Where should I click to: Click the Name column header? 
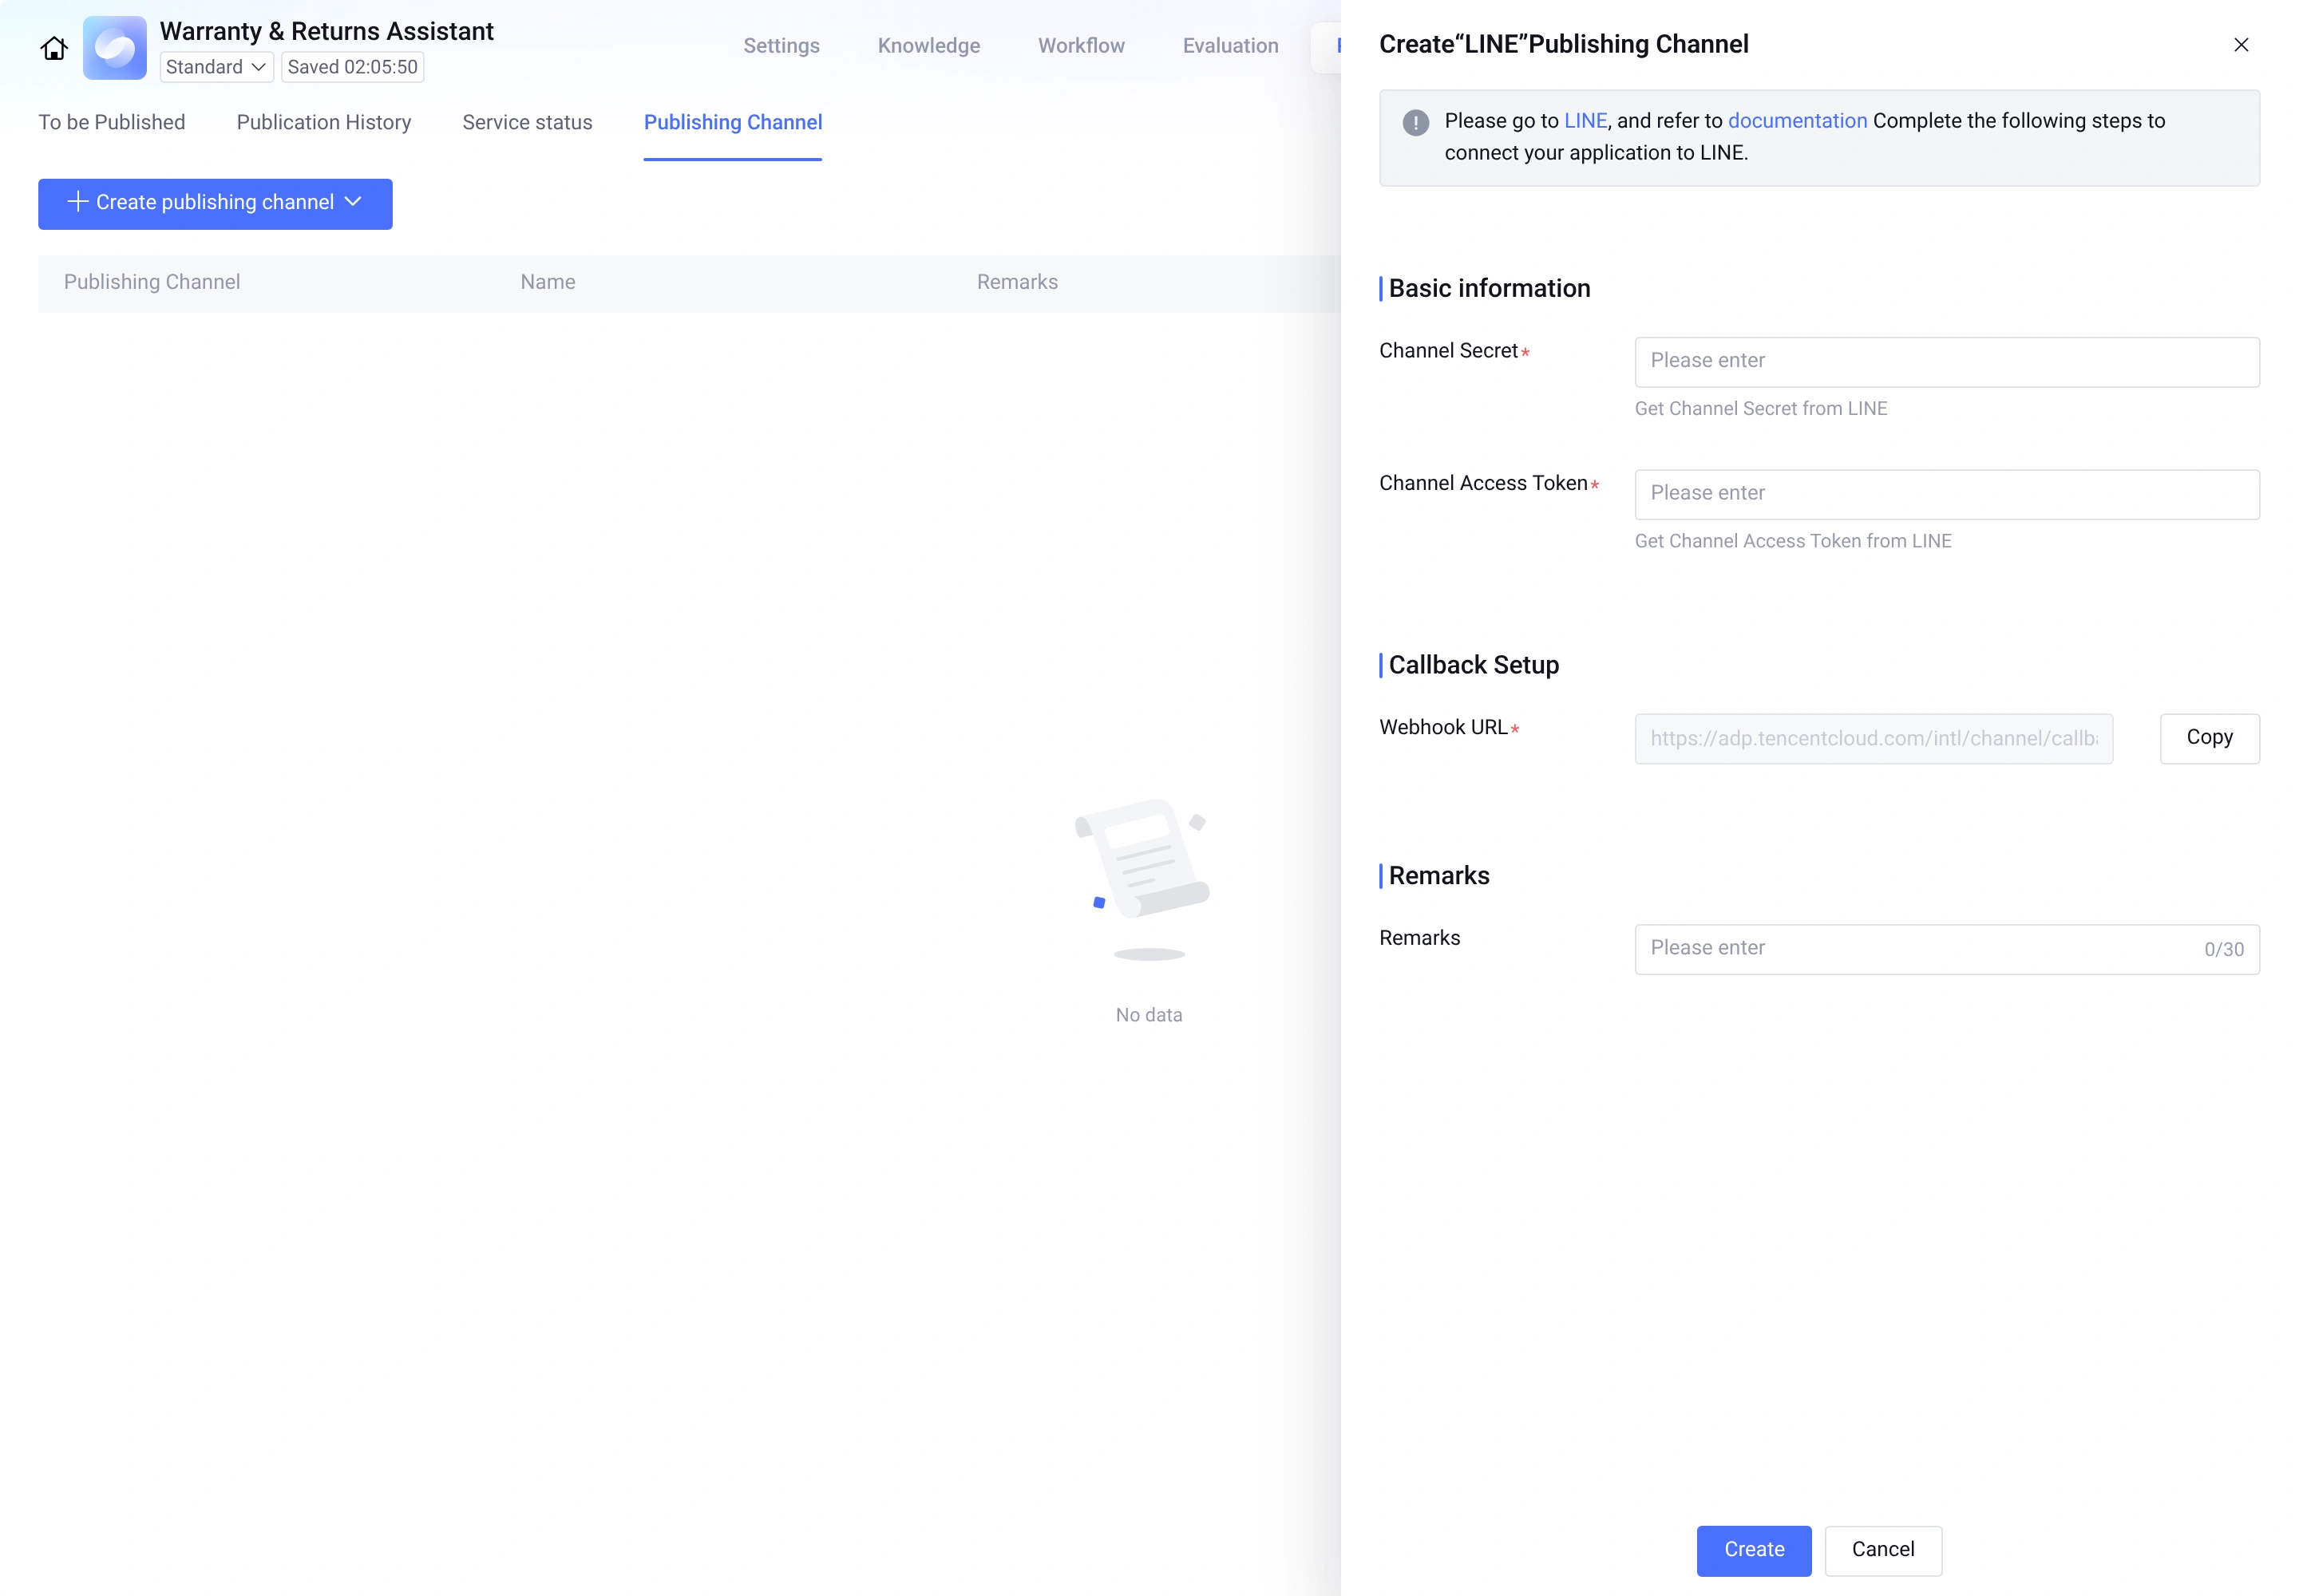tap(548, 282)
